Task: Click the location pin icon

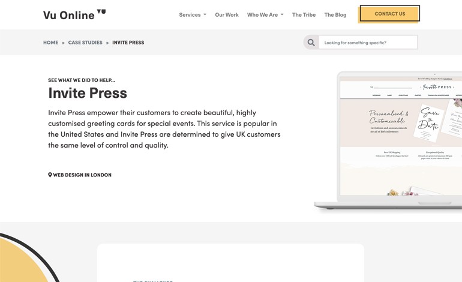Action: (x=50, y=175)
